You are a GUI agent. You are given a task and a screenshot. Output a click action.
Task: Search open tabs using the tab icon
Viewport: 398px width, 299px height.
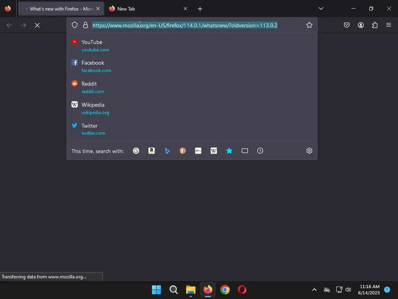pos(245,151)
